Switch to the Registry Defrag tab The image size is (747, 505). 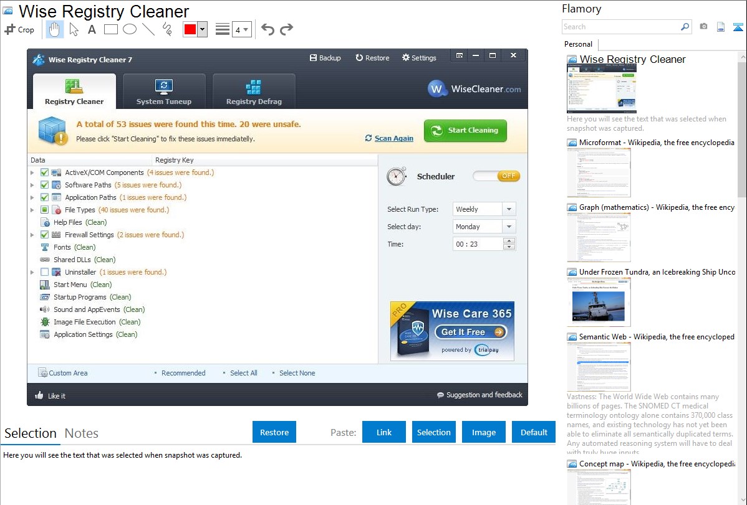coord(254,92)
